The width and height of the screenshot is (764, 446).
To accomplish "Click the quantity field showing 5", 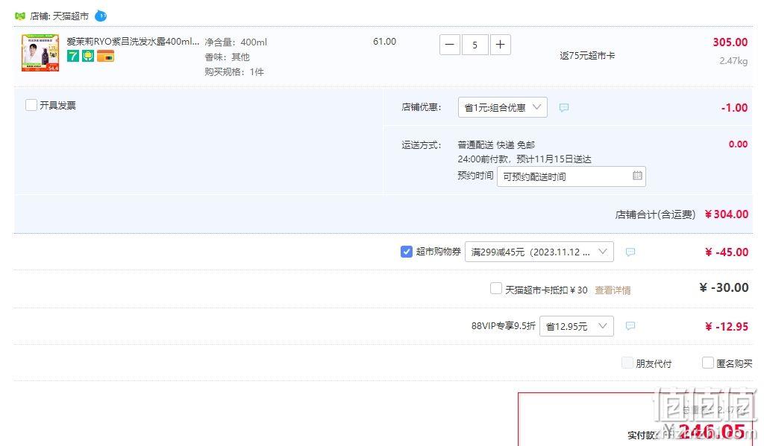I will tap(475, 45).
